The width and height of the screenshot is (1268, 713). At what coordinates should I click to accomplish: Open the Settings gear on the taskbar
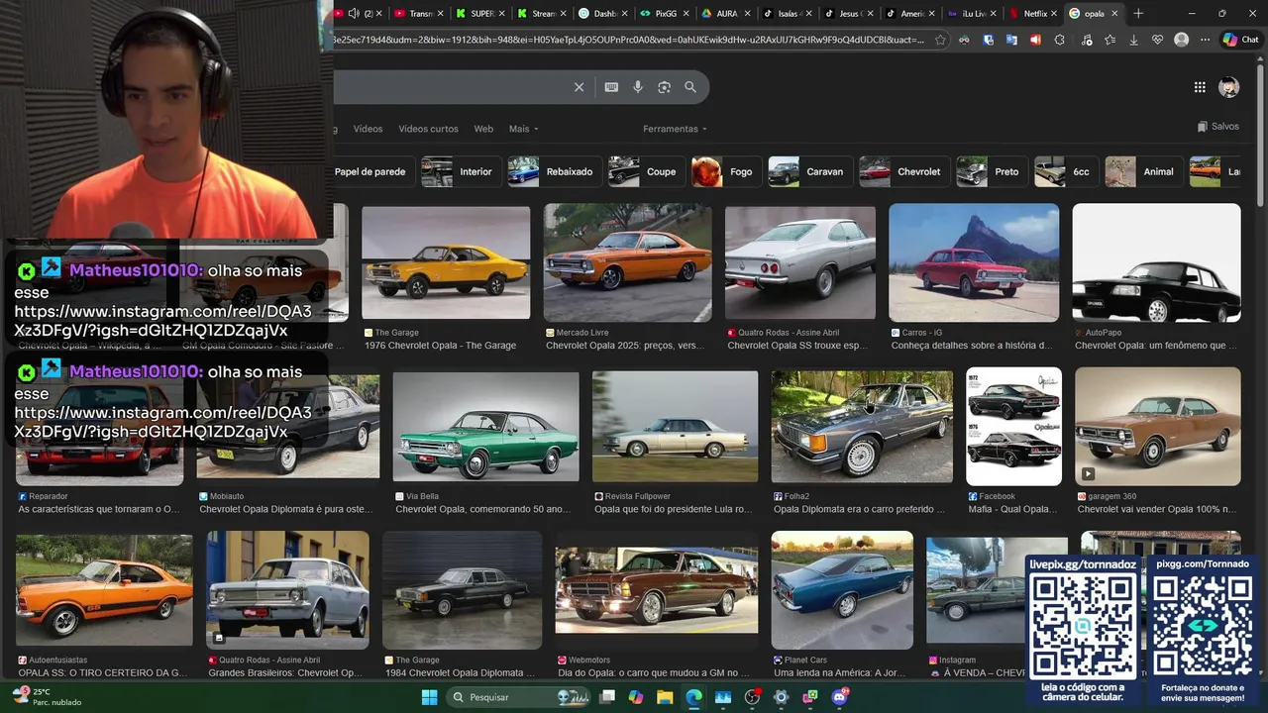pyautogui.click(x=781, y=697)
